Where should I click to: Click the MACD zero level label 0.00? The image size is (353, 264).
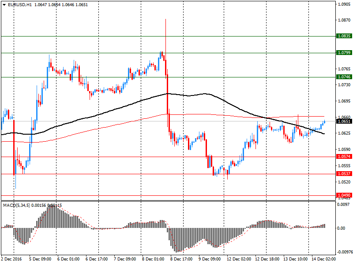(x=341, y=228)
